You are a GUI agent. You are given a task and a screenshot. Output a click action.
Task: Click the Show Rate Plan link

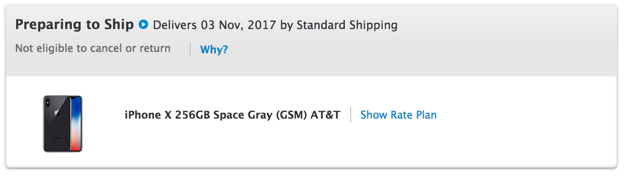398,115
